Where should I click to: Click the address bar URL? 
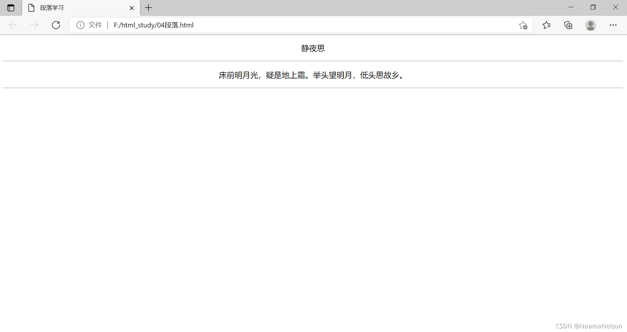click(153, 25)
